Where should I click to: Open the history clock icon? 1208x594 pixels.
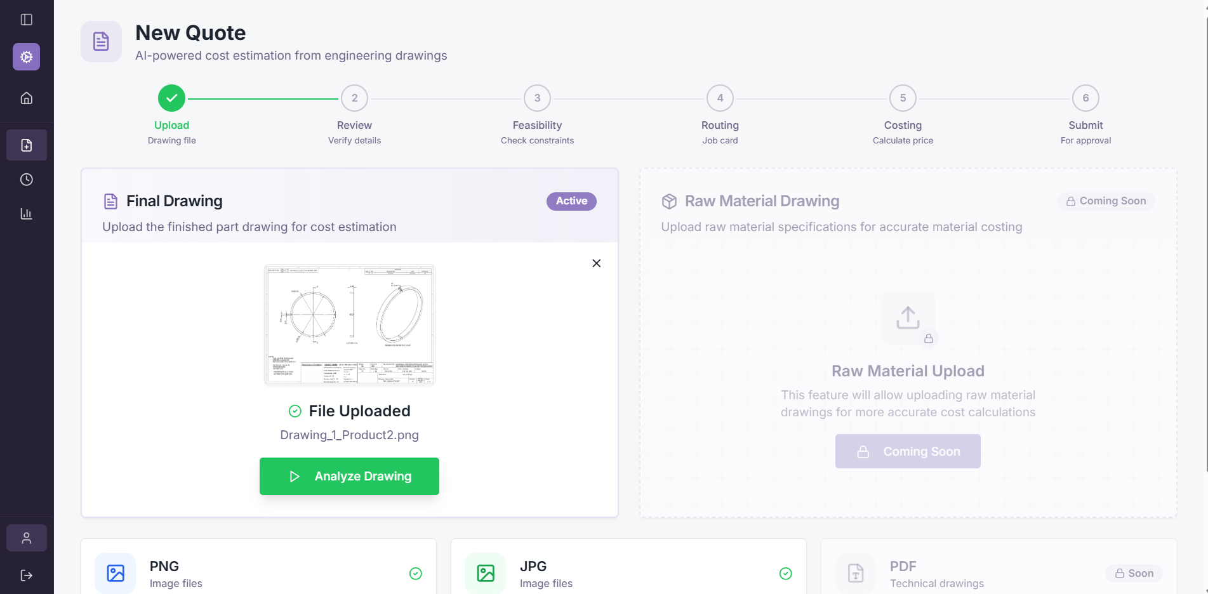coord(27,180)
